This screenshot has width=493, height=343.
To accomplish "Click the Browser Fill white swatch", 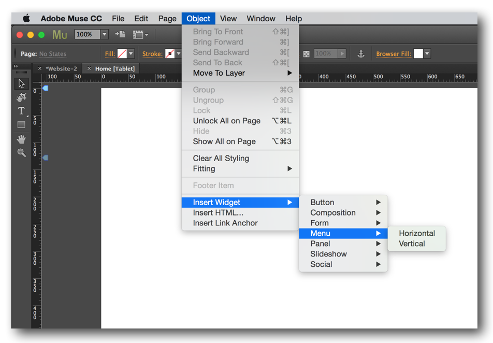I will point(418,54).
